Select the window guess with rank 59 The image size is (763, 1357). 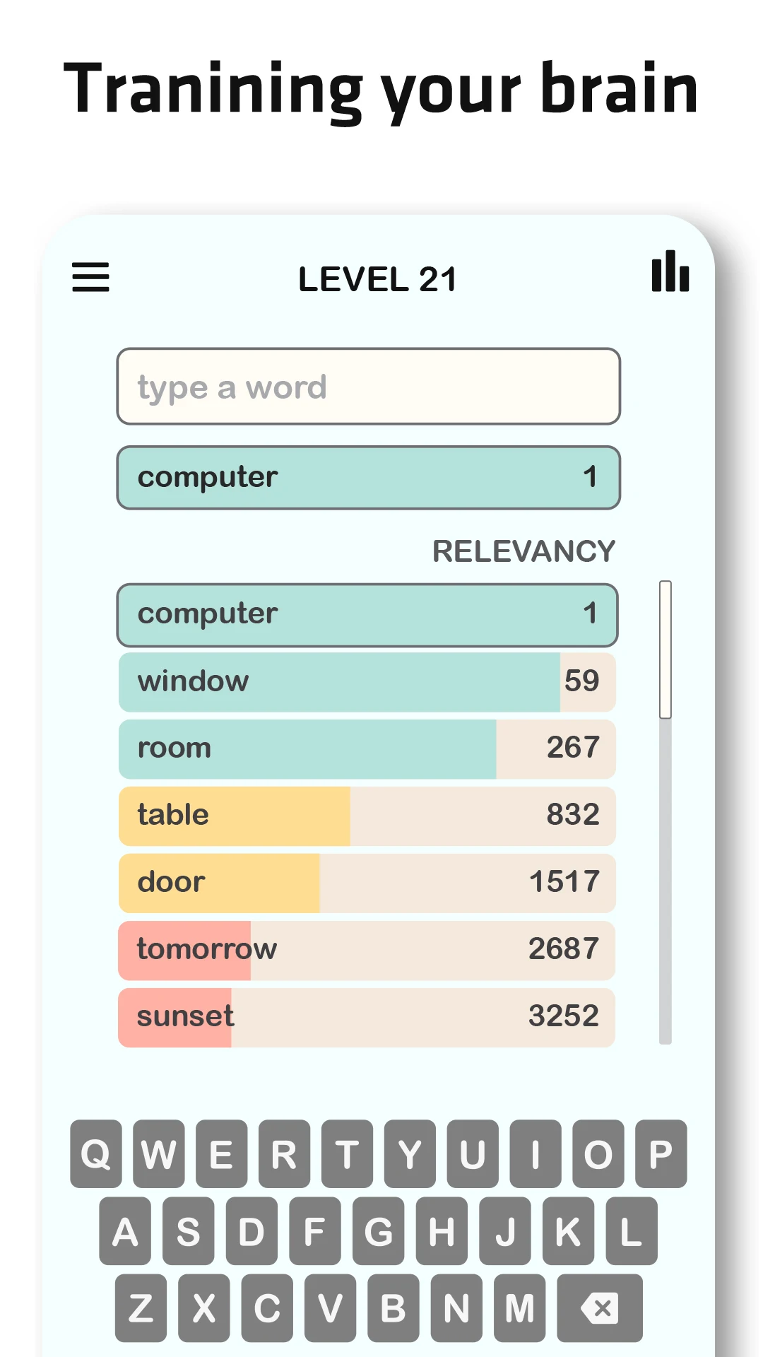367,682
